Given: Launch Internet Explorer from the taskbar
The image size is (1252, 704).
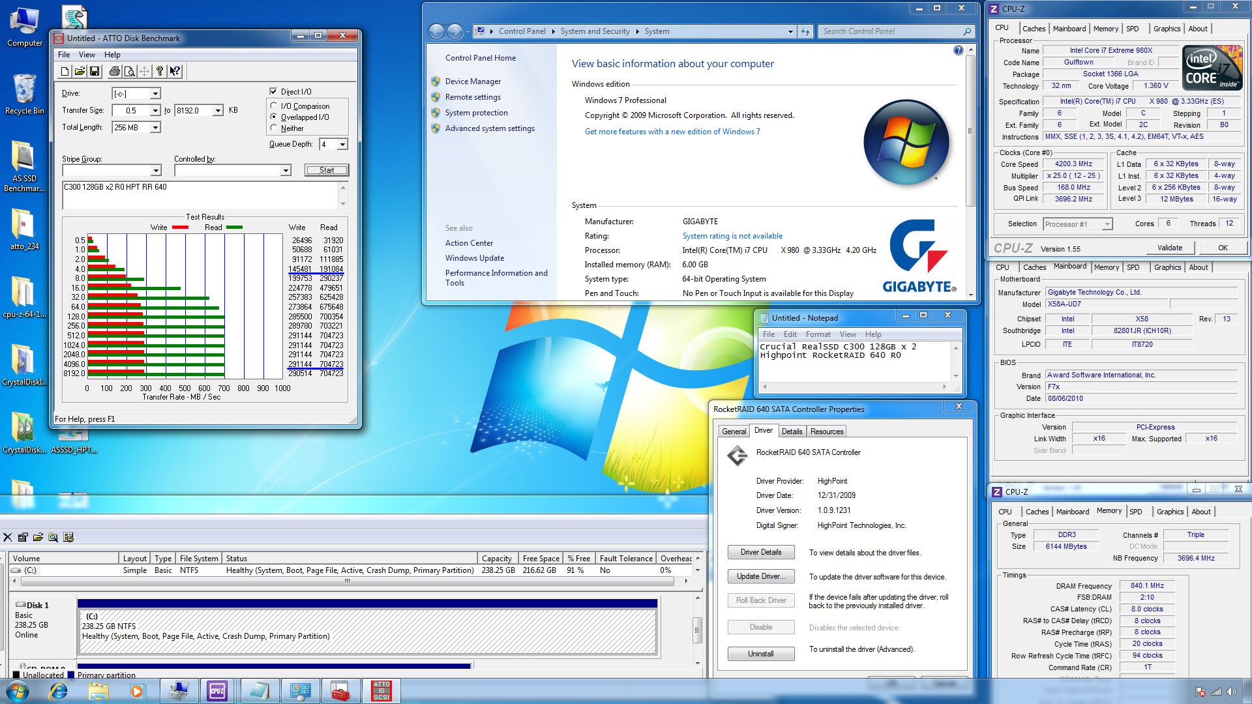Looking at the screenshot, I should coord(59,691).
